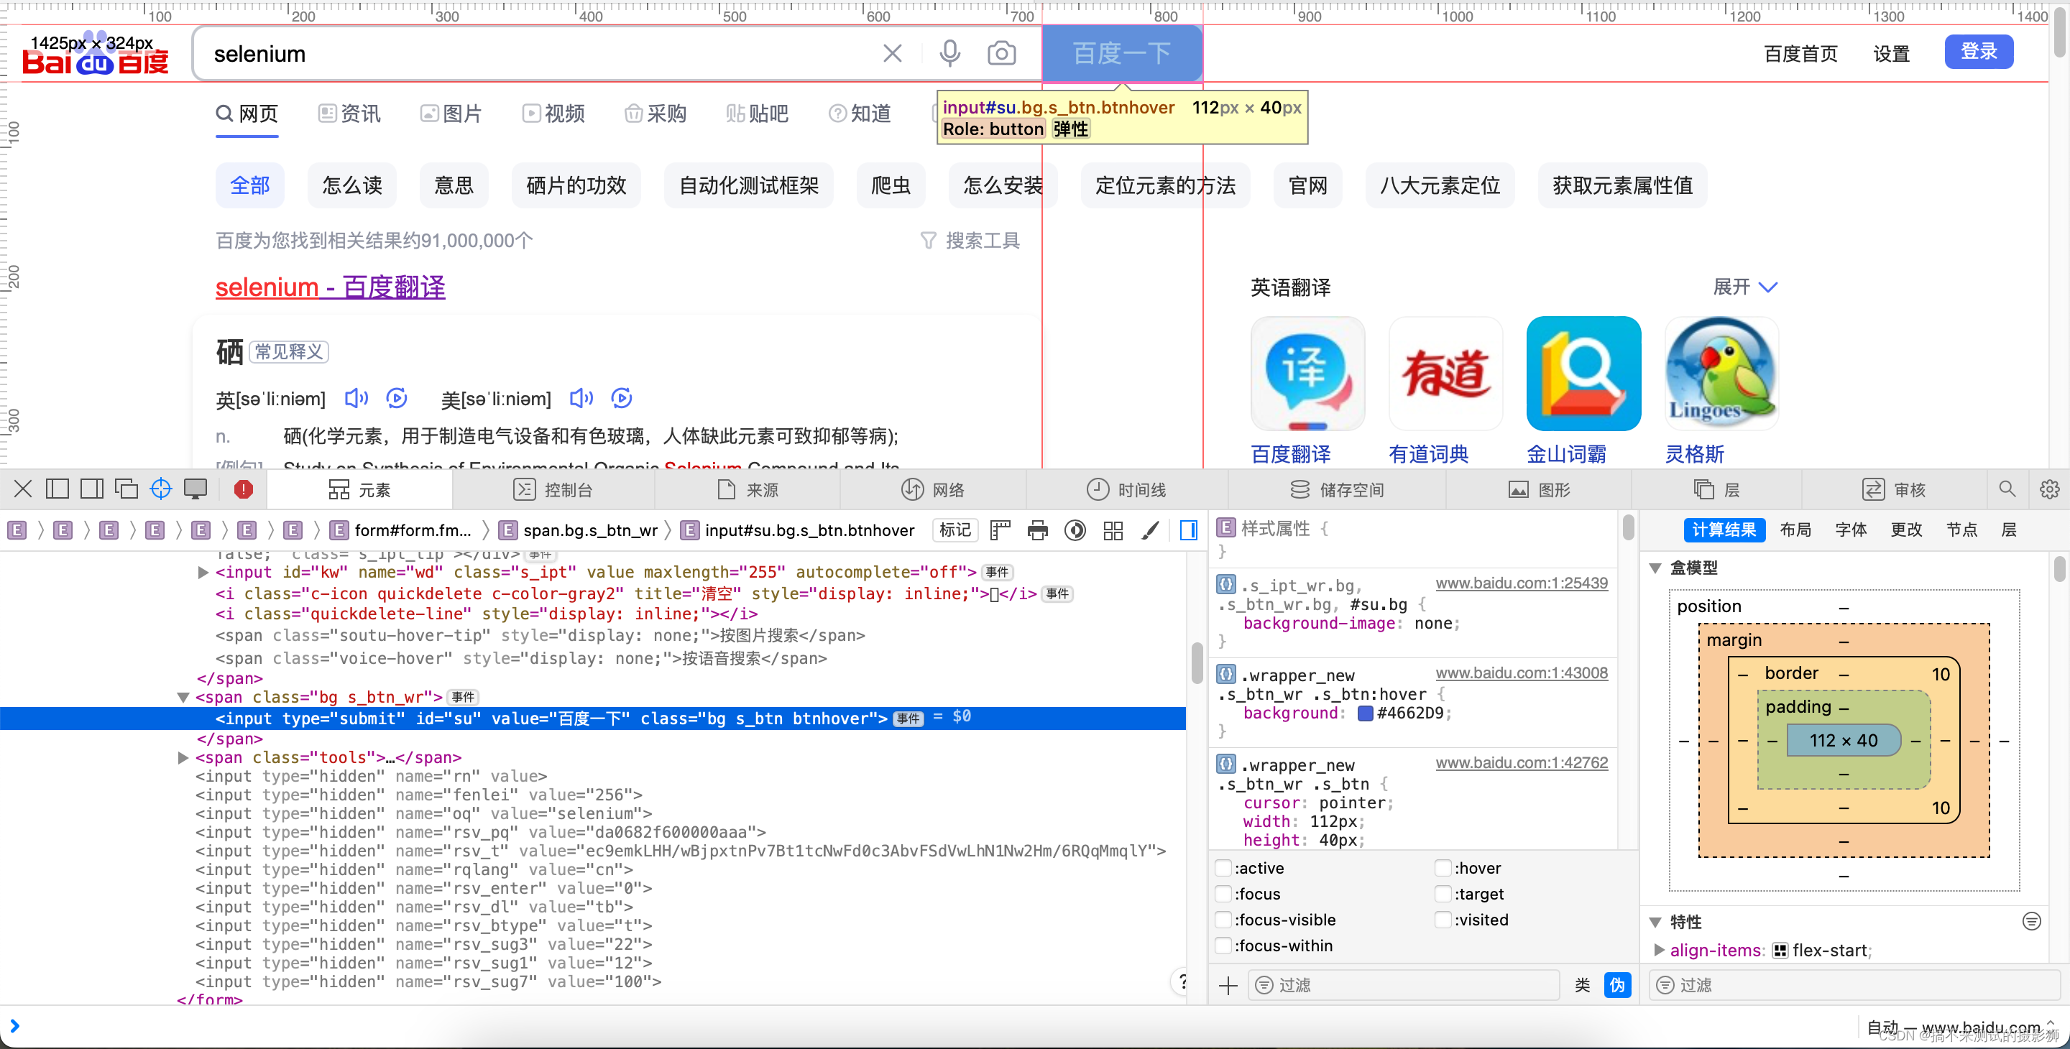Clear the selenium search text with the X
2070x1049 pixels.
[x=892, y=54]
